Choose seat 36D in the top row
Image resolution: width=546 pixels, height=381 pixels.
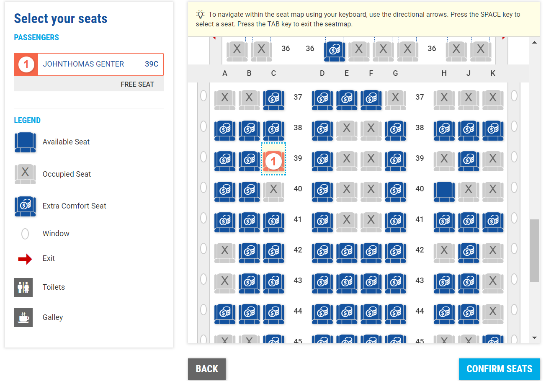[334, 51]
